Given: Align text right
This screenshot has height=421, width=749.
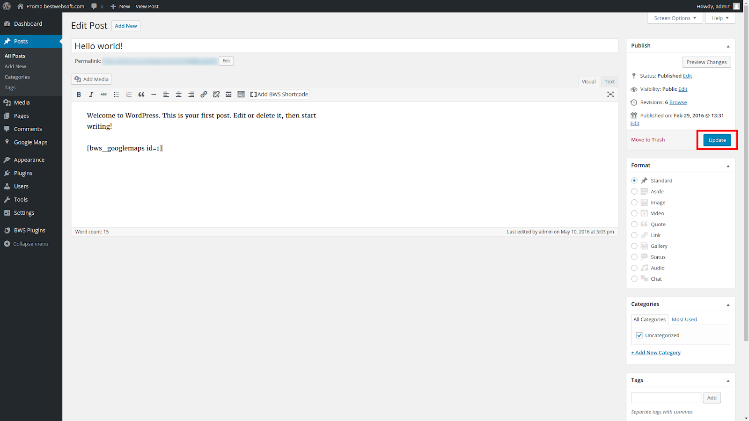Looking at the screenshot, I should pyautogui.click(x=191, y=94).
